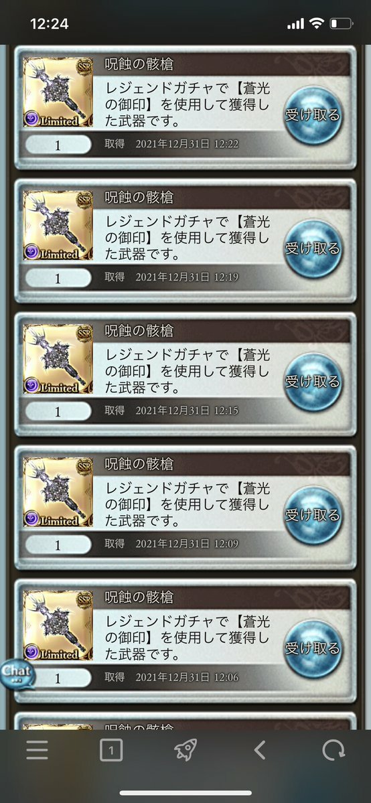
Task: Go back with the left arrow icon
Action: tap(260, 751)
